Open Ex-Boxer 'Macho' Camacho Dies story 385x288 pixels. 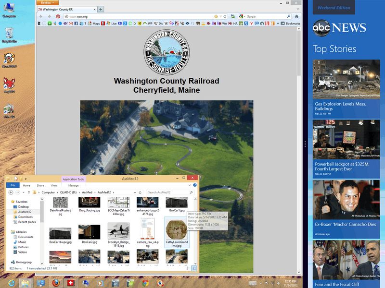tap(346, 209)
